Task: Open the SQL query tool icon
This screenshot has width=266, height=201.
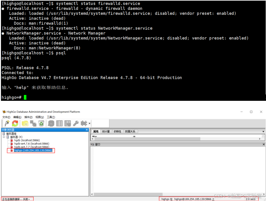Action: click(51, 123)
